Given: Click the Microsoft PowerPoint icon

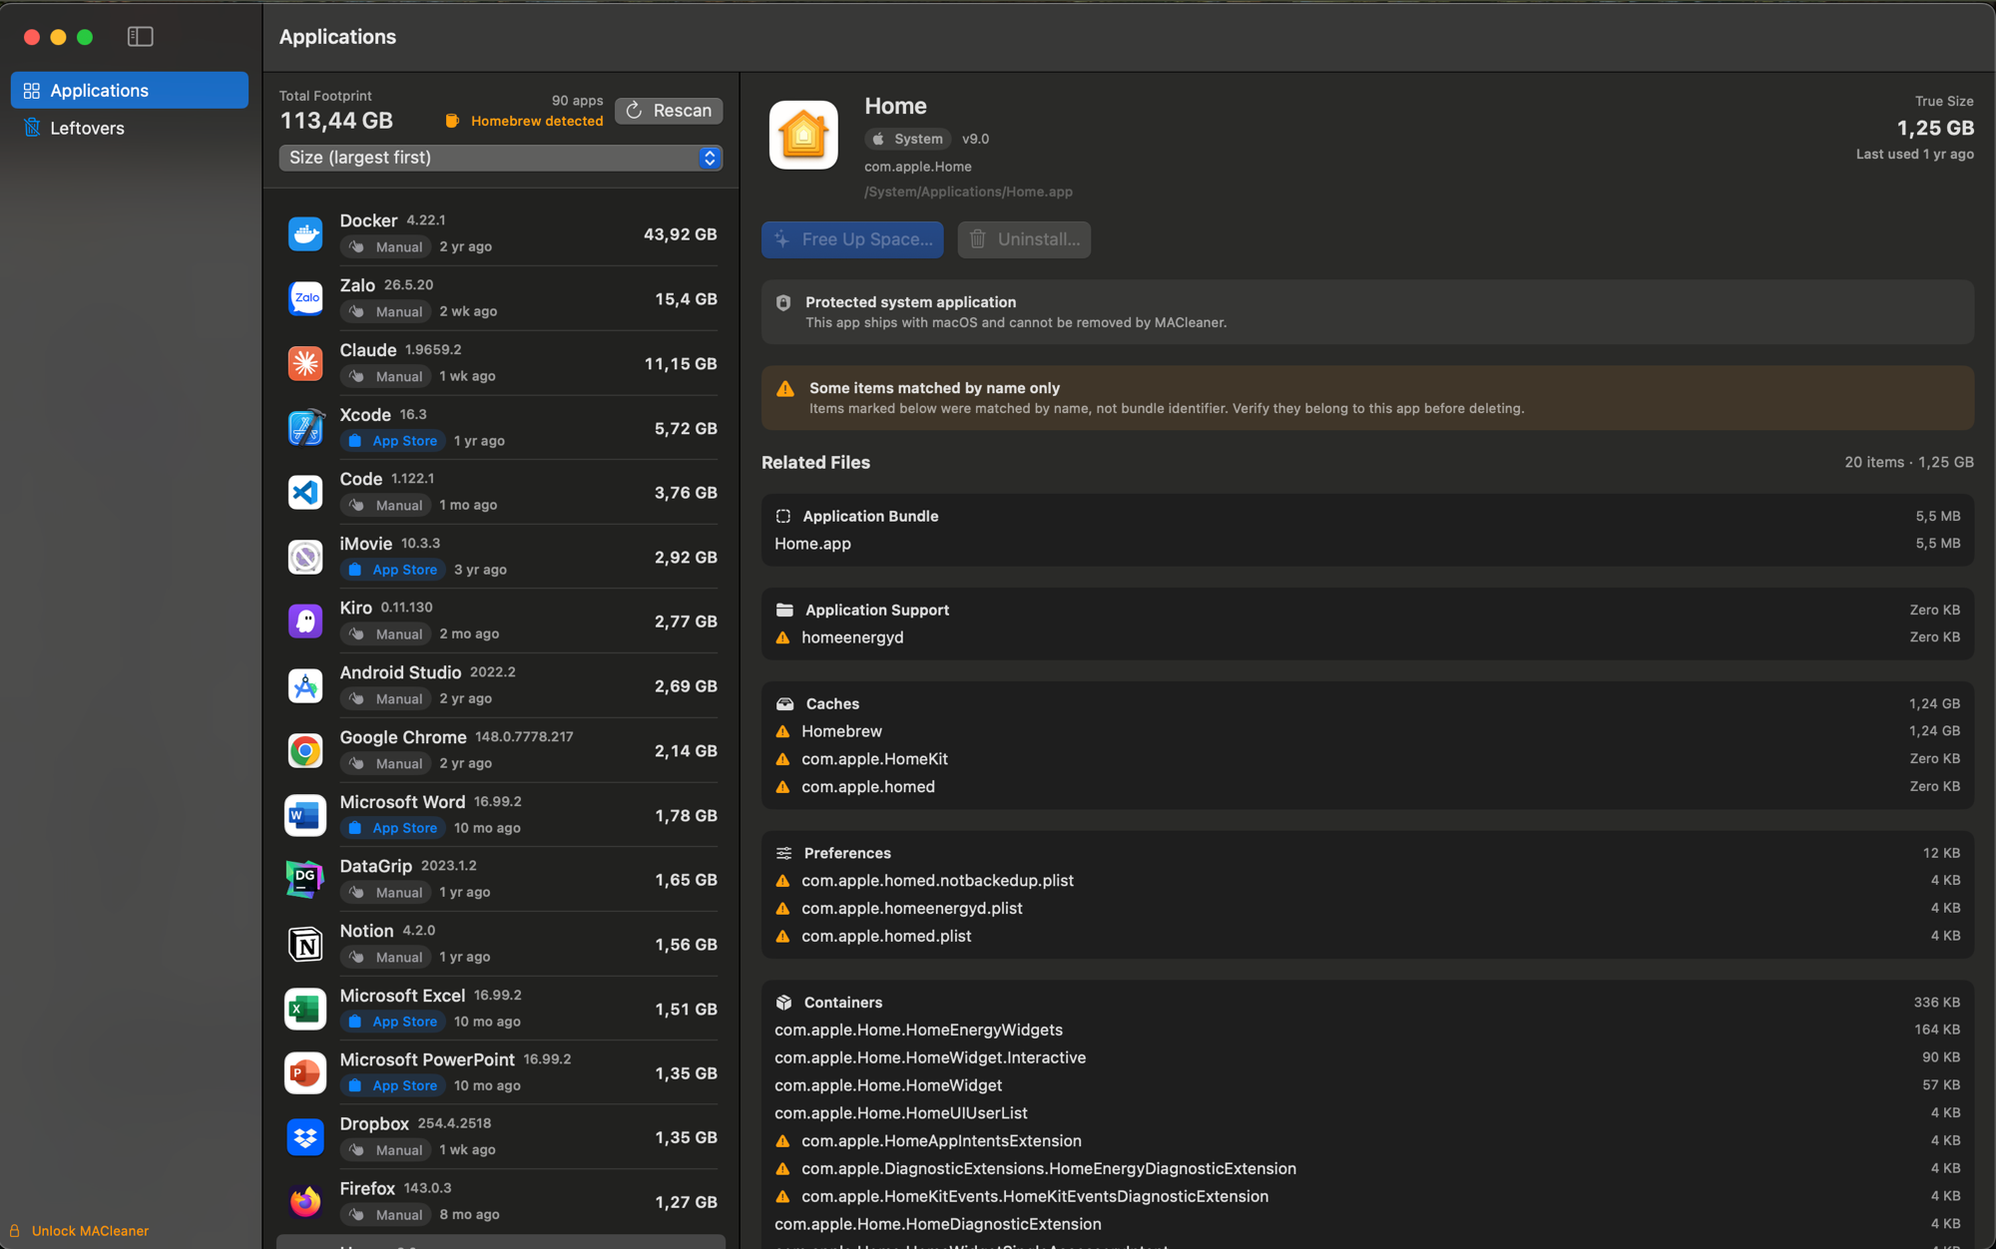Looking at the screenshot, I should pos(305,1072).
